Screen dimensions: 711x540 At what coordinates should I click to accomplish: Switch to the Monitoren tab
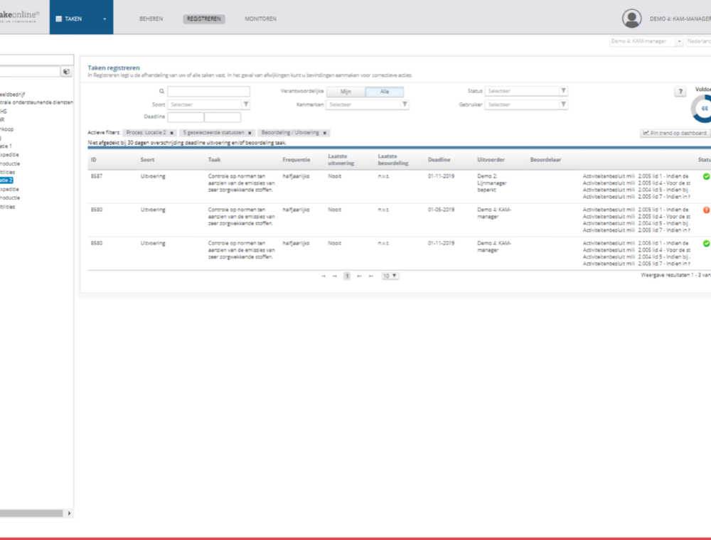click(260, 19)
